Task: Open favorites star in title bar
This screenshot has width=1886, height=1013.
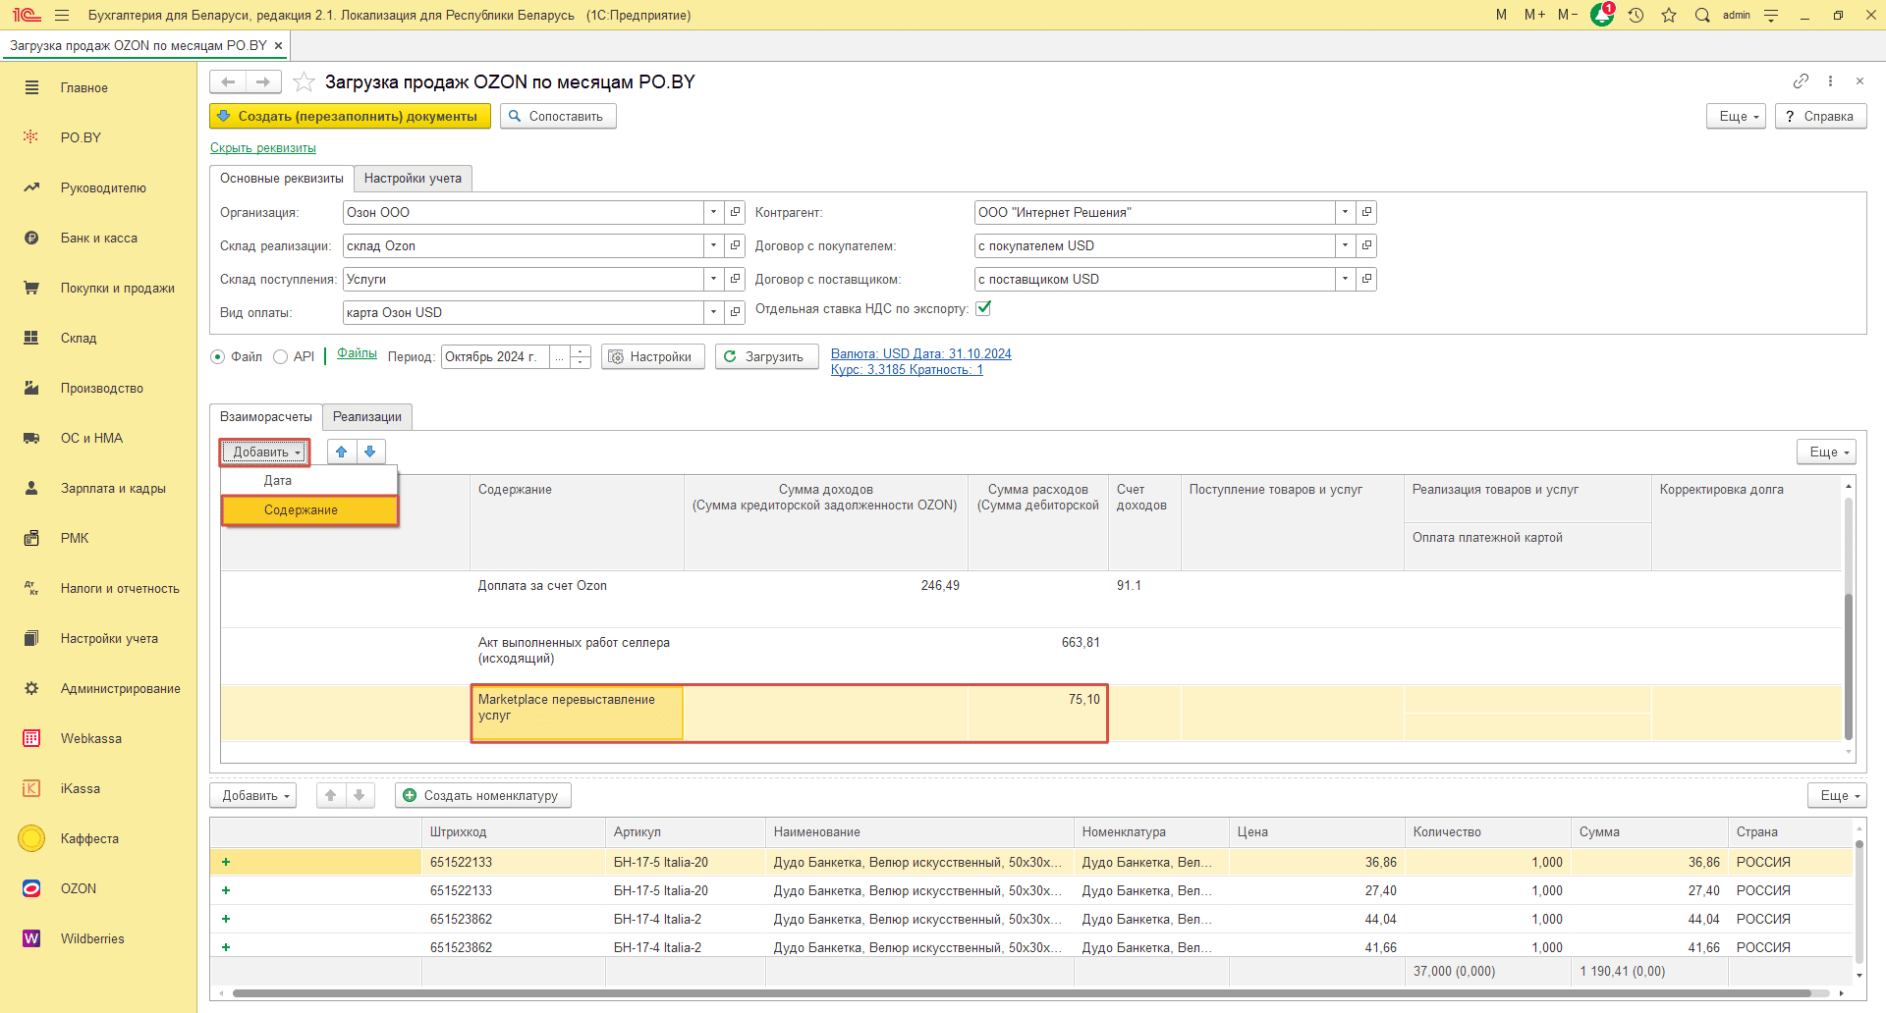Action: 1669,15
